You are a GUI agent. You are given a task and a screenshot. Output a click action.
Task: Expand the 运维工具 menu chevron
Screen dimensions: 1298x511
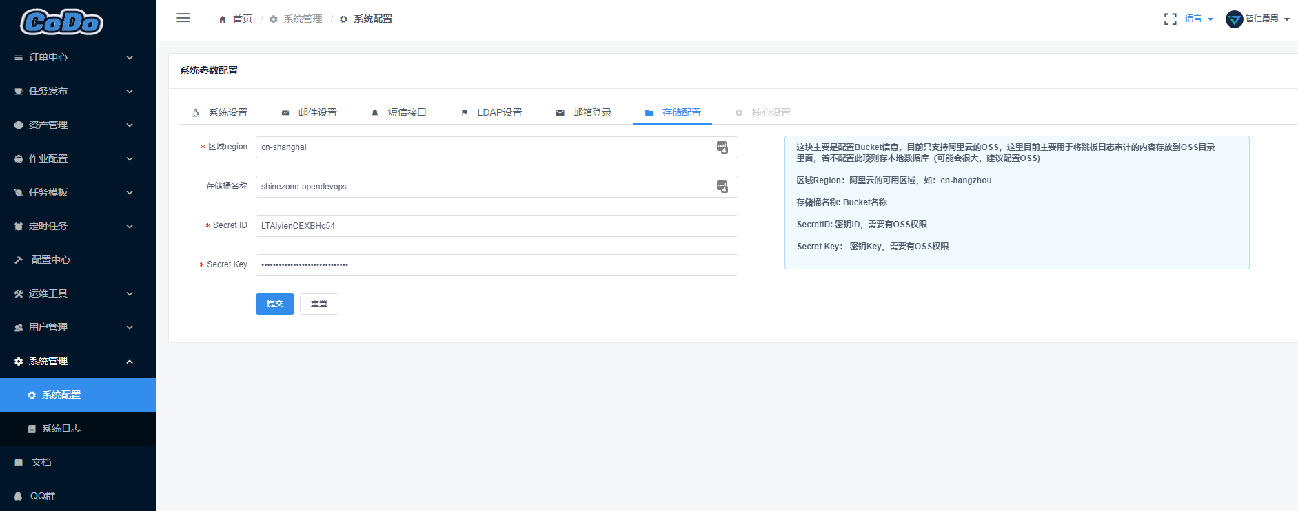coord(130,294)
